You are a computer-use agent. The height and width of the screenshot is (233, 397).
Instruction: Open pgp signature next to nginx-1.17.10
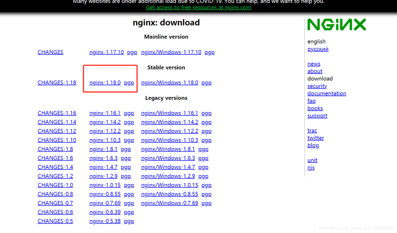pyautogui.click(x=132, y=53)
